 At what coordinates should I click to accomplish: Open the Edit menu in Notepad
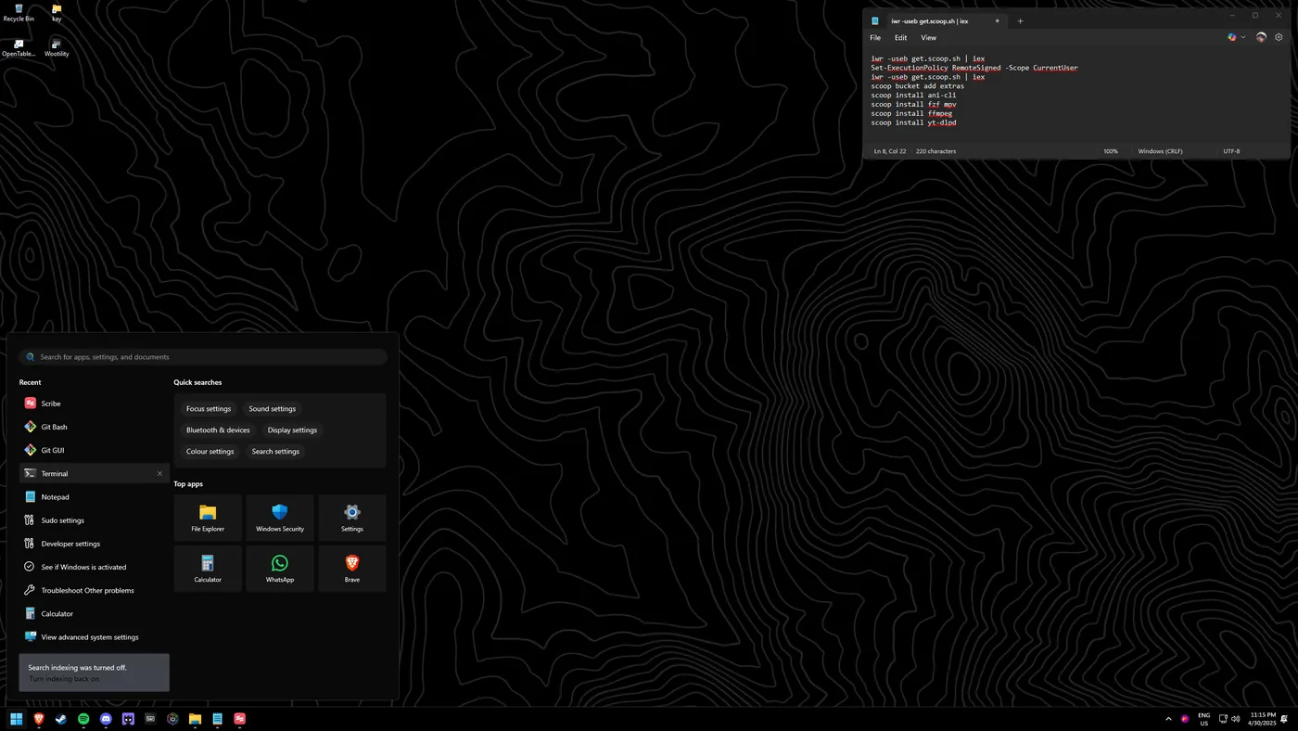pyautogui.click(x=900, y=38)
